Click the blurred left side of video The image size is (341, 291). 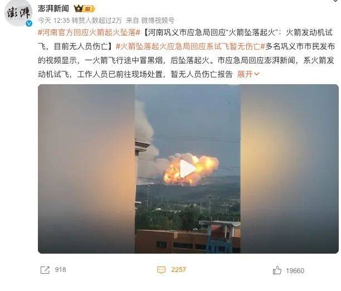coord(86,169)
